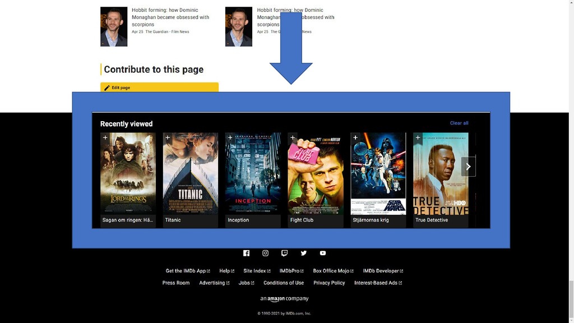
Task: Open the Privacy Policy link
Action: 329,283
